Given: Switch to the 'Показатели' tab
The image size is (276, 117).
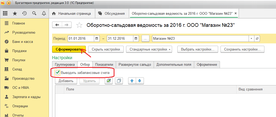Looking at the screenshot, I should point(104,65).
